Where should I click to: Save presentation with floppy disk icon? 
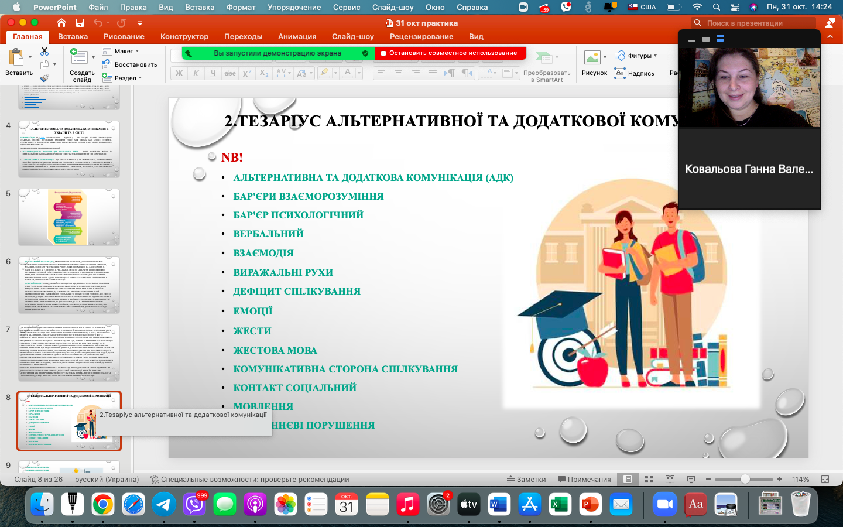tap(79, 23)
